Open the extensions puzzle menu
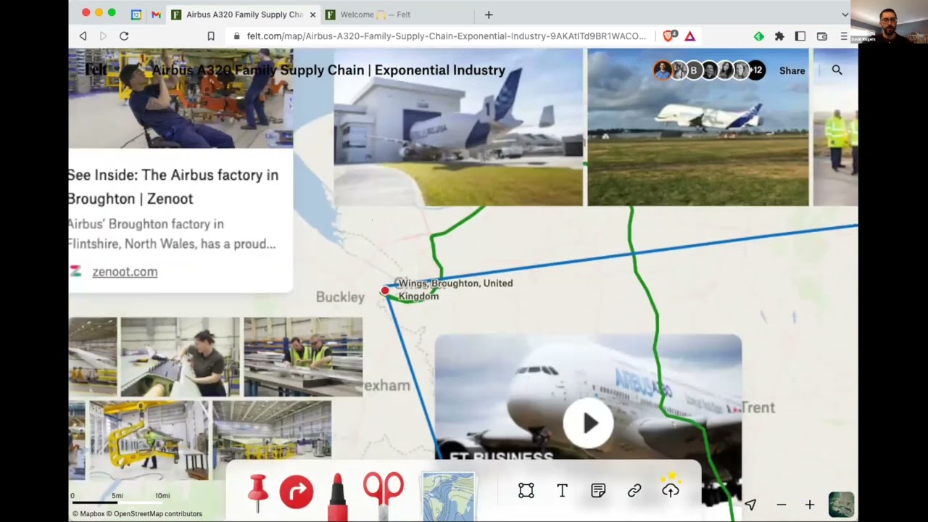 779,36
